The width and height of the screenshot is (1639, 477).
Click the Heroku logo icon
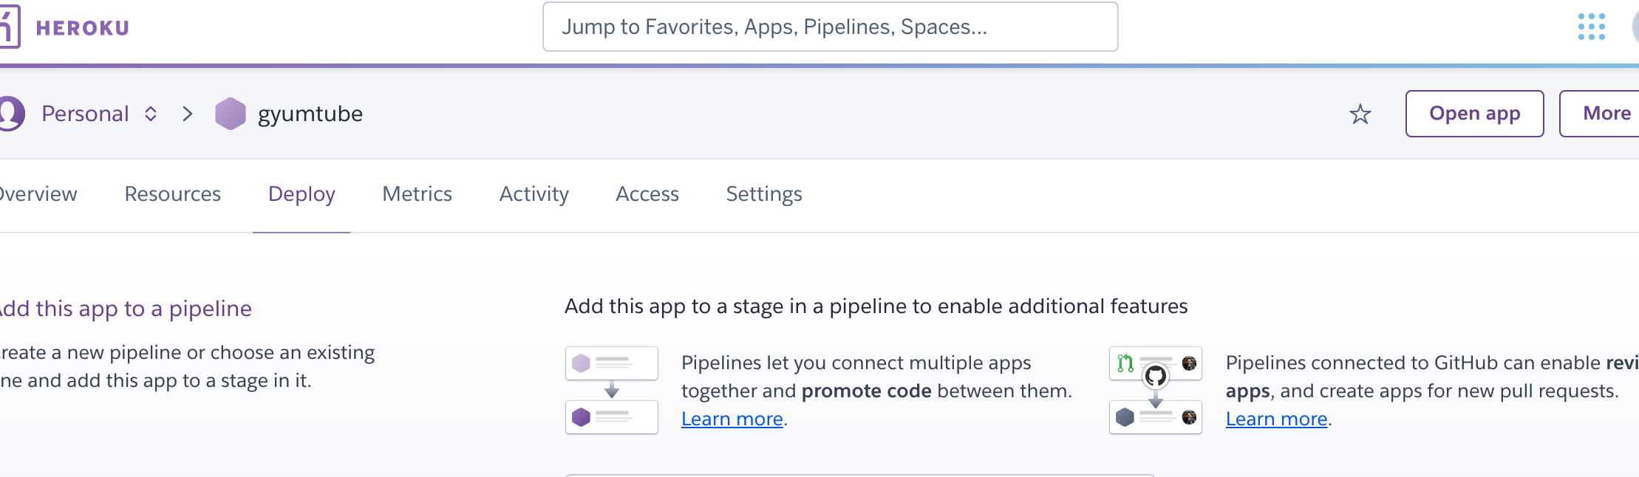[9, 27]
